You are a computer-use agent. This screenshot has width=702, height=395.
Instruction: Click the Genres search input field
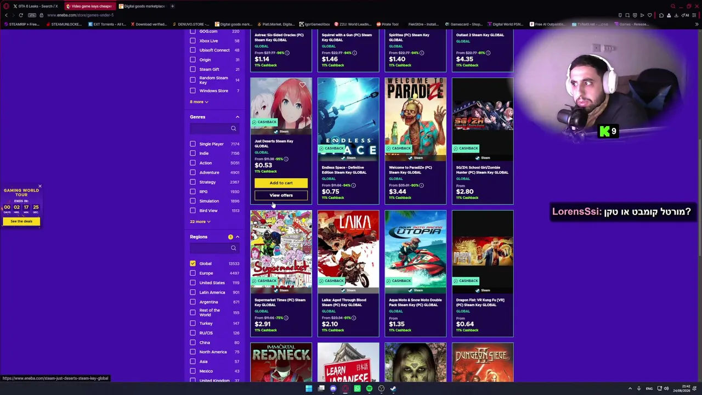point(214,128)
